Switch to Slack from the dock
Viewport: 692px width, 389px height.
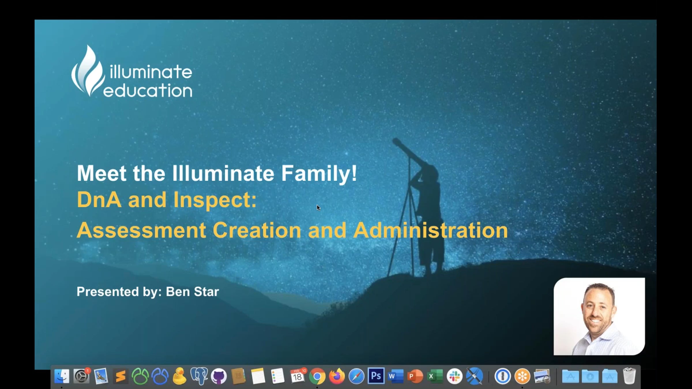tap(455, 376)
